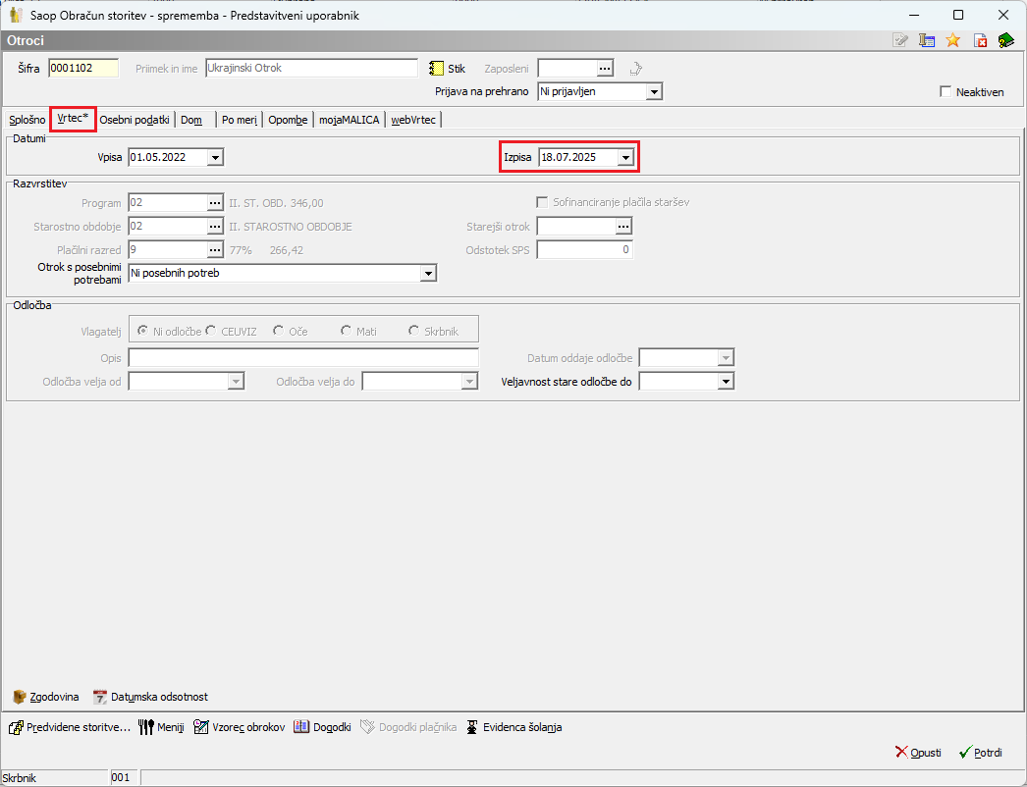Open Veljavnost stare odločbe do dropdown
The width and height of the screenshot is (1027, 787).
point(725,381)
